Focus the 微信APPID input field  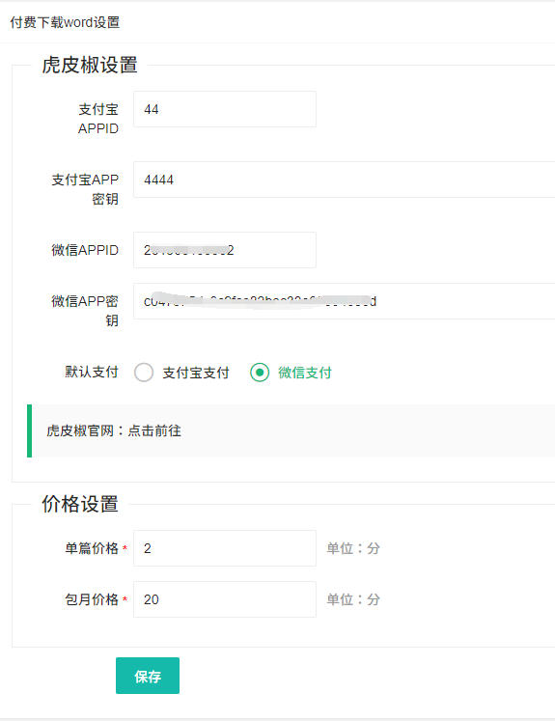[225, 250]
